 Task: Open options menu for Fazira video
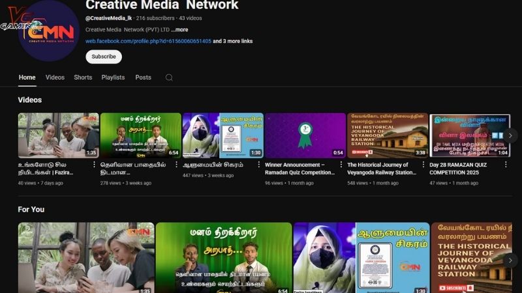(x=94, y=165)
